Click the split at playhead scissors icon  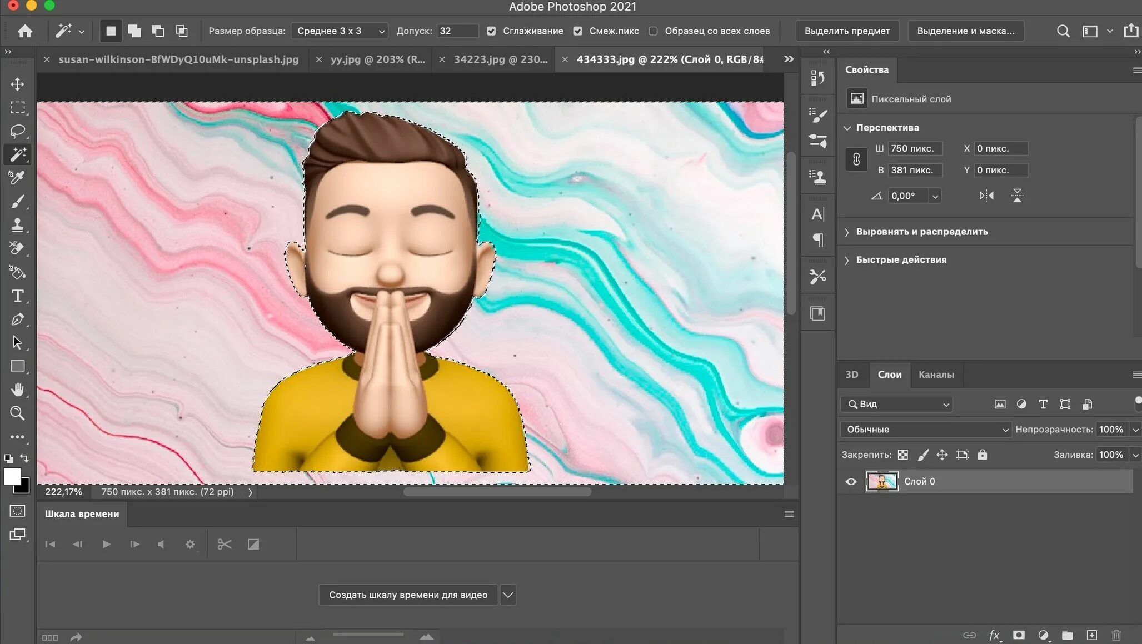pos(224,545)
